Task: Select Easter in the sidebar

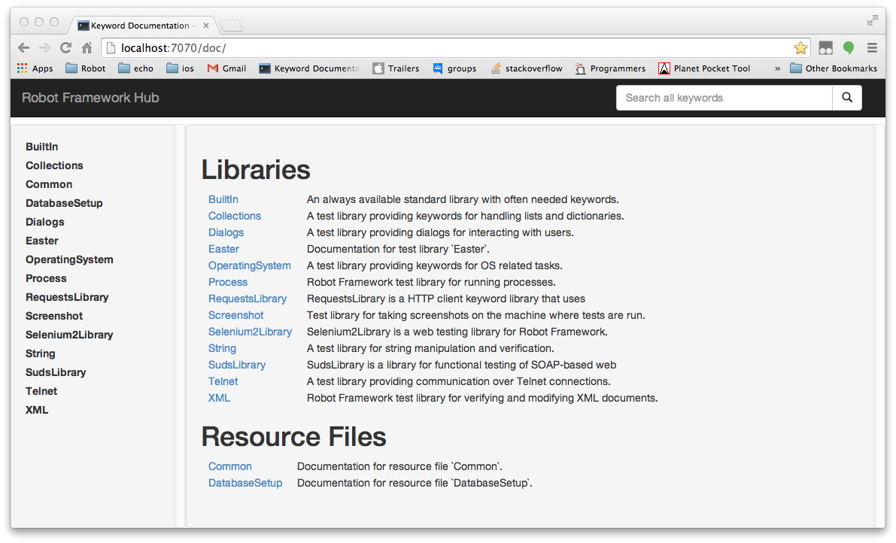Action: pyautogui.click(x=41, y=241)
